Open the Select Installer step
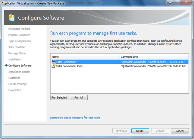Image resolution: width=194 pixels, height=139 pixels. pyautogui.click(x=17, y=47)
